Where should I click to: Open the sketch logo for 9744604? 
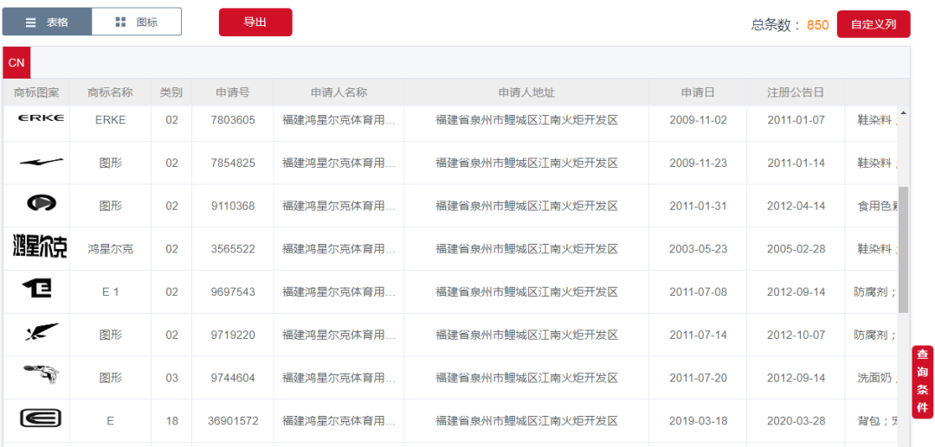[x=42, y=374]
